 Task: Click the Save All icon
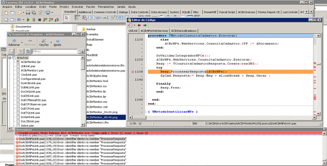[34, 13]
